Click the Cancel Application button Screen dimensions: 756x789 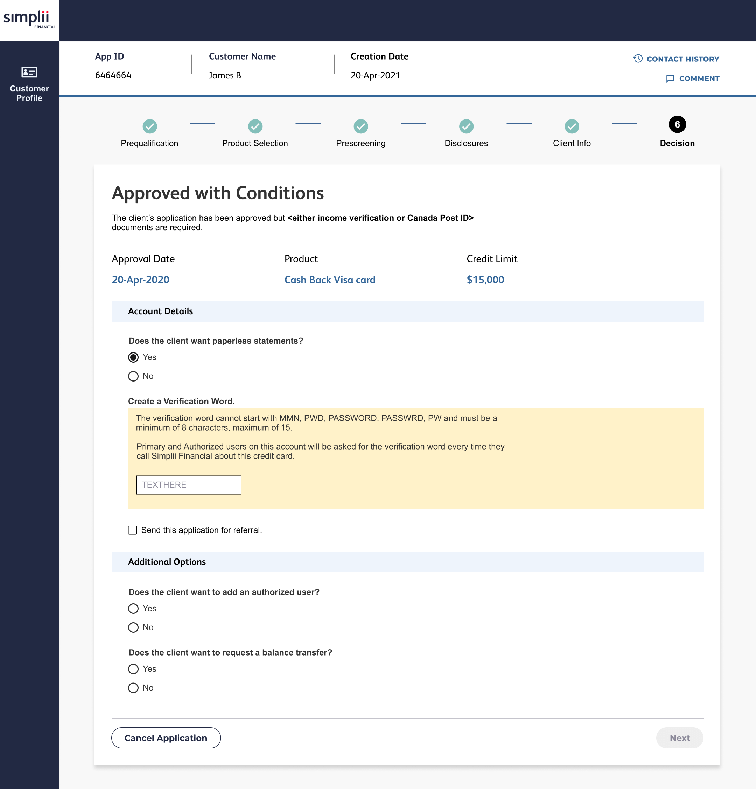(x=166, y=737)
